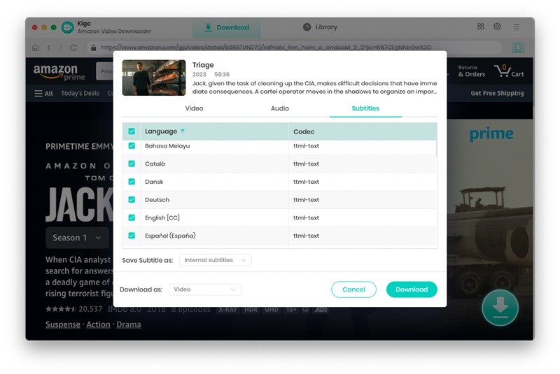560x374 pixels.
Task: Open the Amazon All hamburger menu
Action: (x=43, y=94)
